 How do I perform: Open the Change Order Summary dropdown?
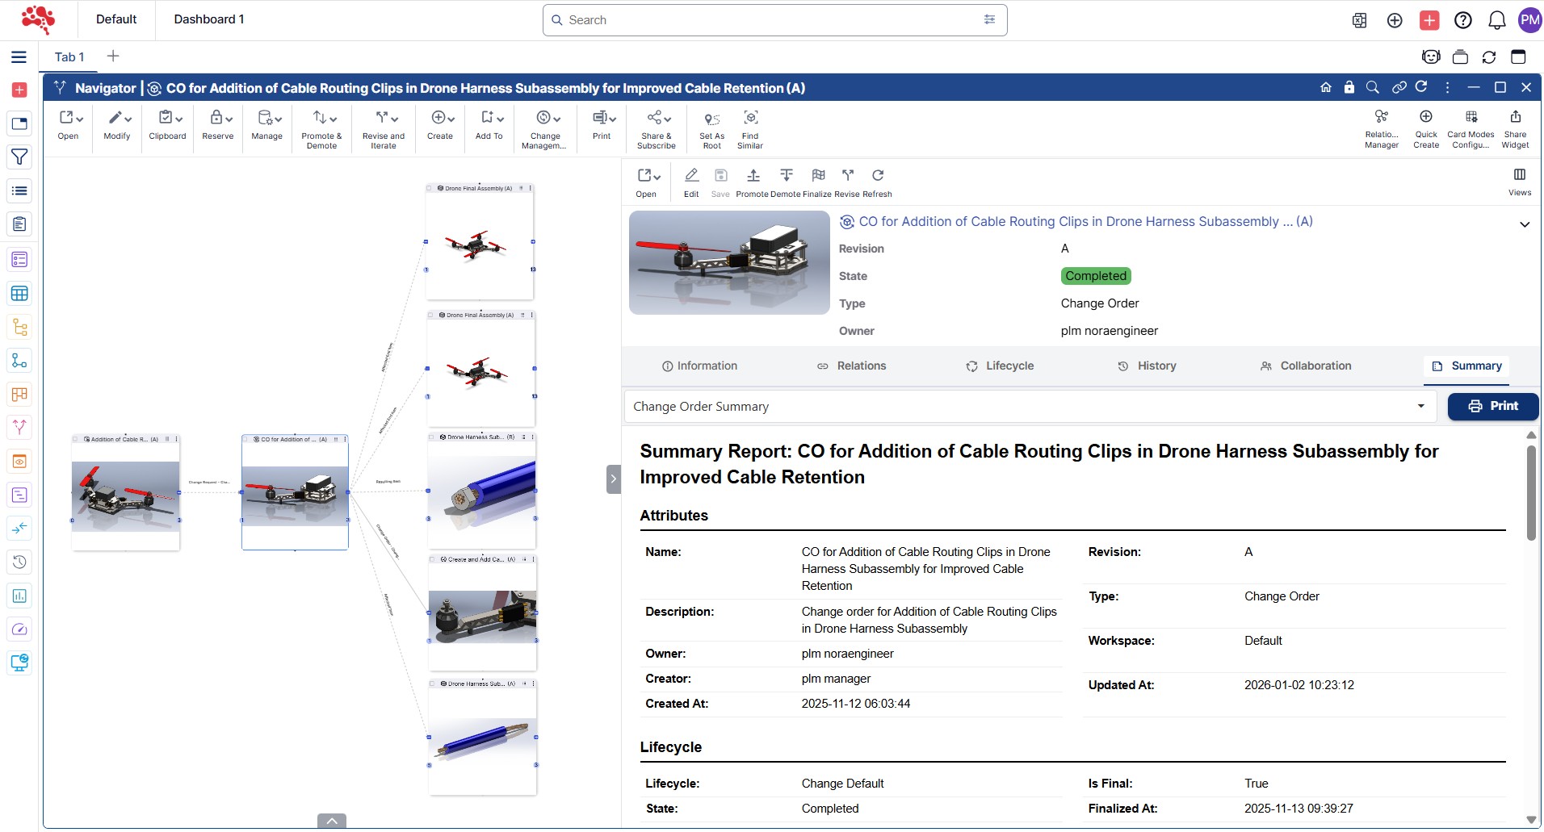tap(1420, 406)
